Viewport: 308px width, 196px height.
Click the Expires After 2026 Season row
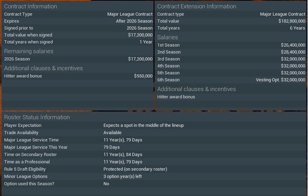(78, 21)
